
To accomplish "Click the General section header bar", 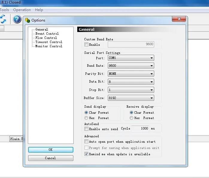I will pyautogui.click(x=125, y=29).
